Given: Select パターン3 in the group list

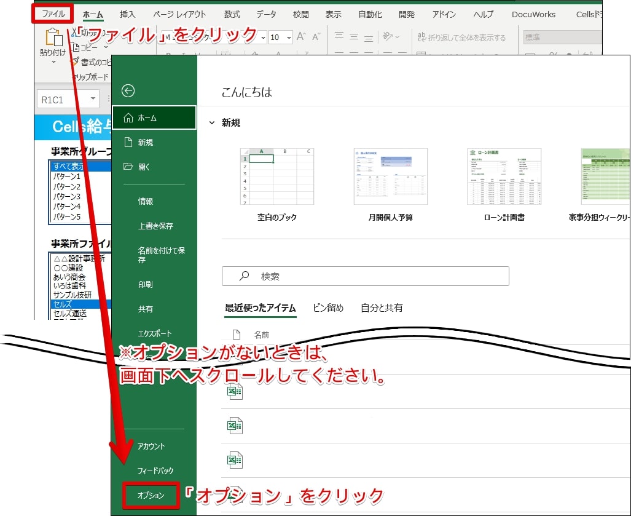Looking at the screenshot, I should click(67, 196).
